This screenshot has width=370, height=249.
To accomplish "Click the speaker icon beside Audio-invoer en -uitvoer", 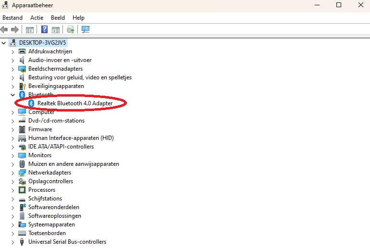I will 22,60.
